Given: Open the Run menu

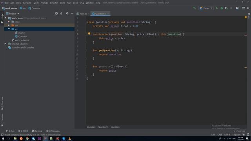Looking at the screenshot, I should pyautogui.click(x=69, y=3).
